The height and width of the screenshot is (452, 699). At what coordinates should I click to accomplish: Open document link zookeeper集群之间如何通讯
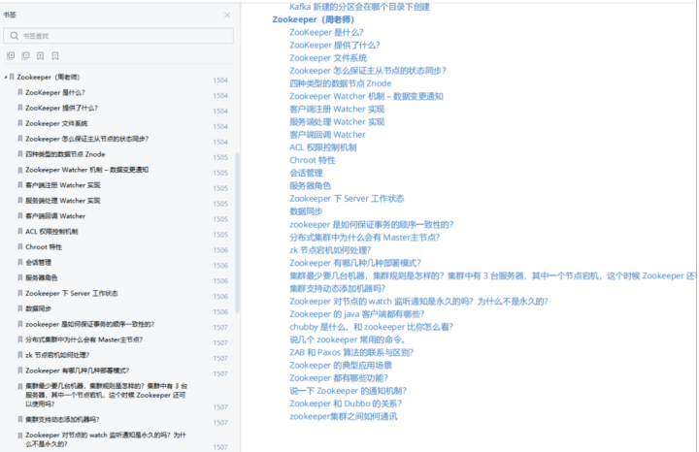point(344,416)
